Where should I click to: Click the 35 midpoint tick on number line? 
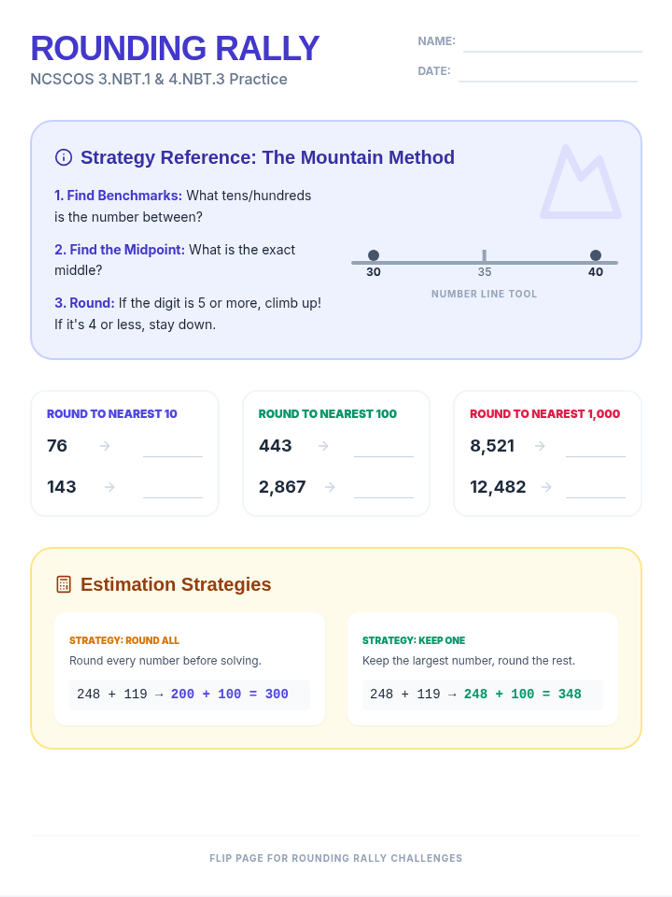(484, 256)
